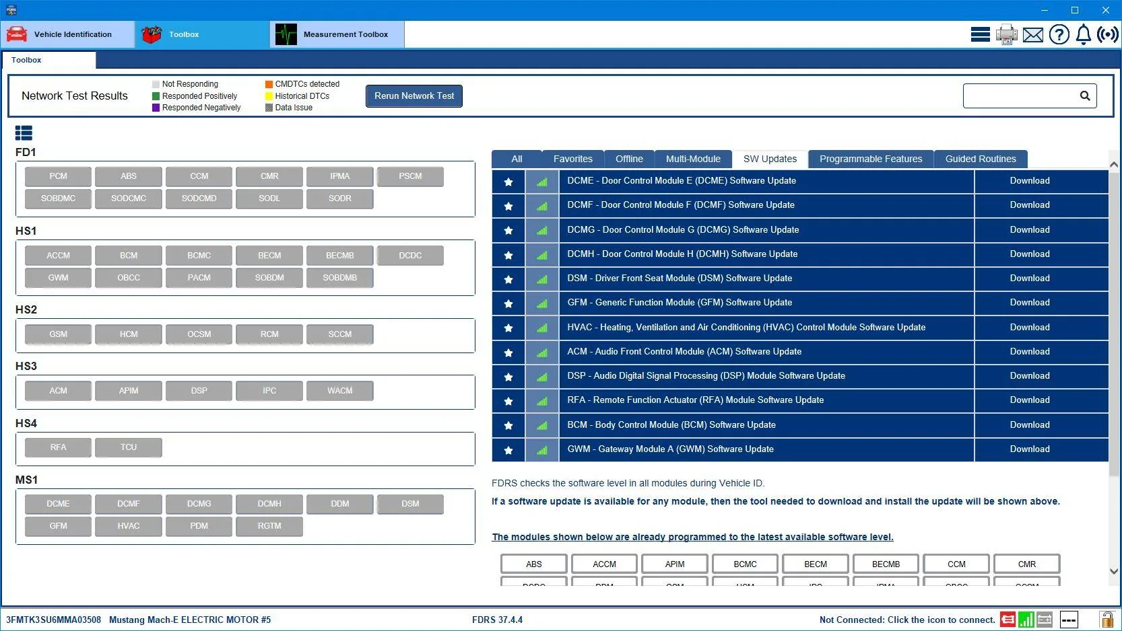Toggle favorite star for DCMH Software Update
The height and width of the screenshot is (631, 1122).
coord(508,255)
